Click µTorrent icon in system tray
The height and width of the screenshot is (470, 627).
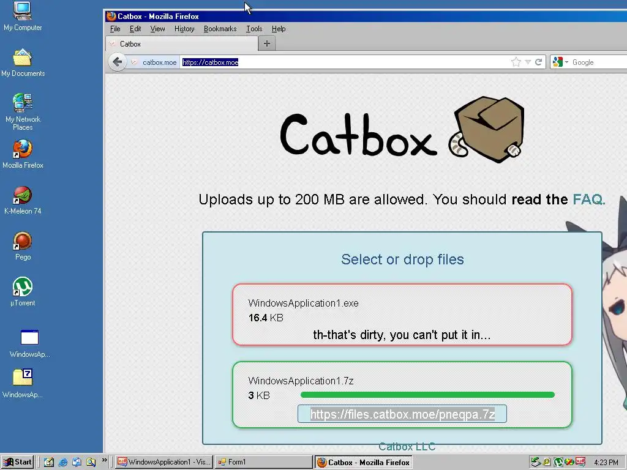pos(558,462)
